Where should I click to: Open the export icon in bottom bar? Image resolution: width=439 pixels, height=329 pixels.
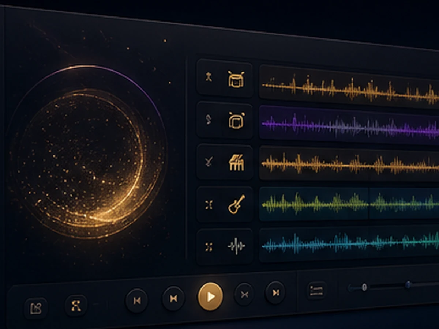click(x=36, y=308)
